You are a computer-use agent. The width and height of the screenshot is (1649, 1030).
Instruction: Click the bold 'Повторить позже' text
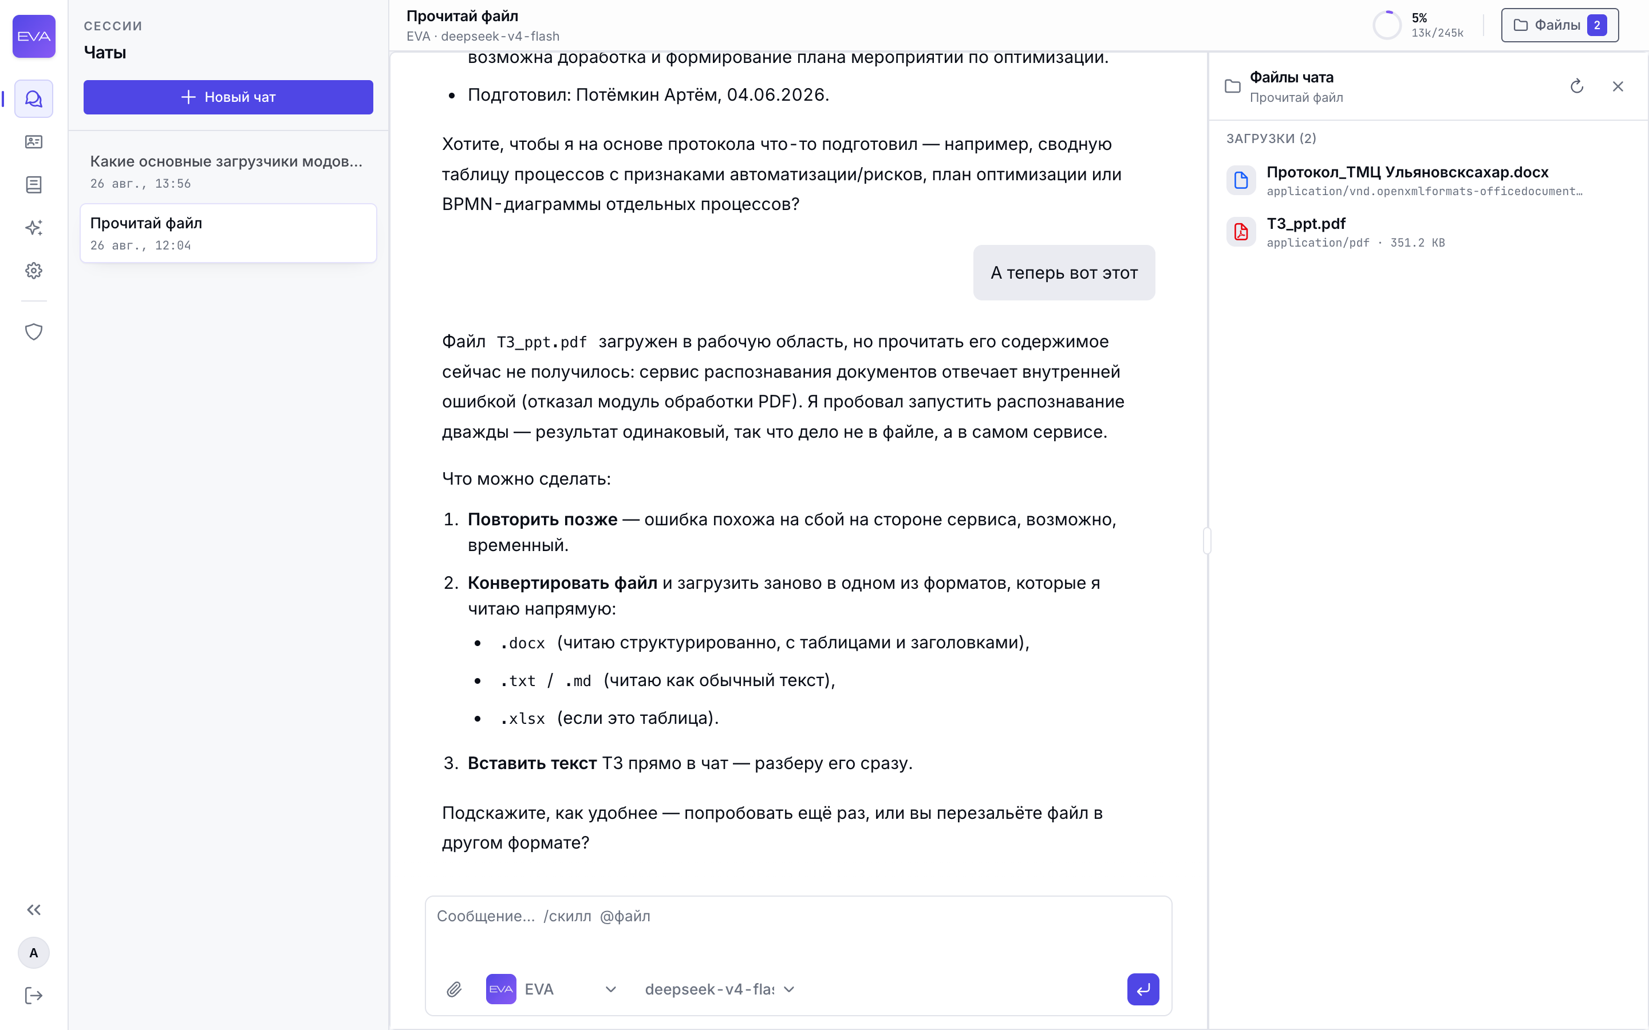(542, 520)
